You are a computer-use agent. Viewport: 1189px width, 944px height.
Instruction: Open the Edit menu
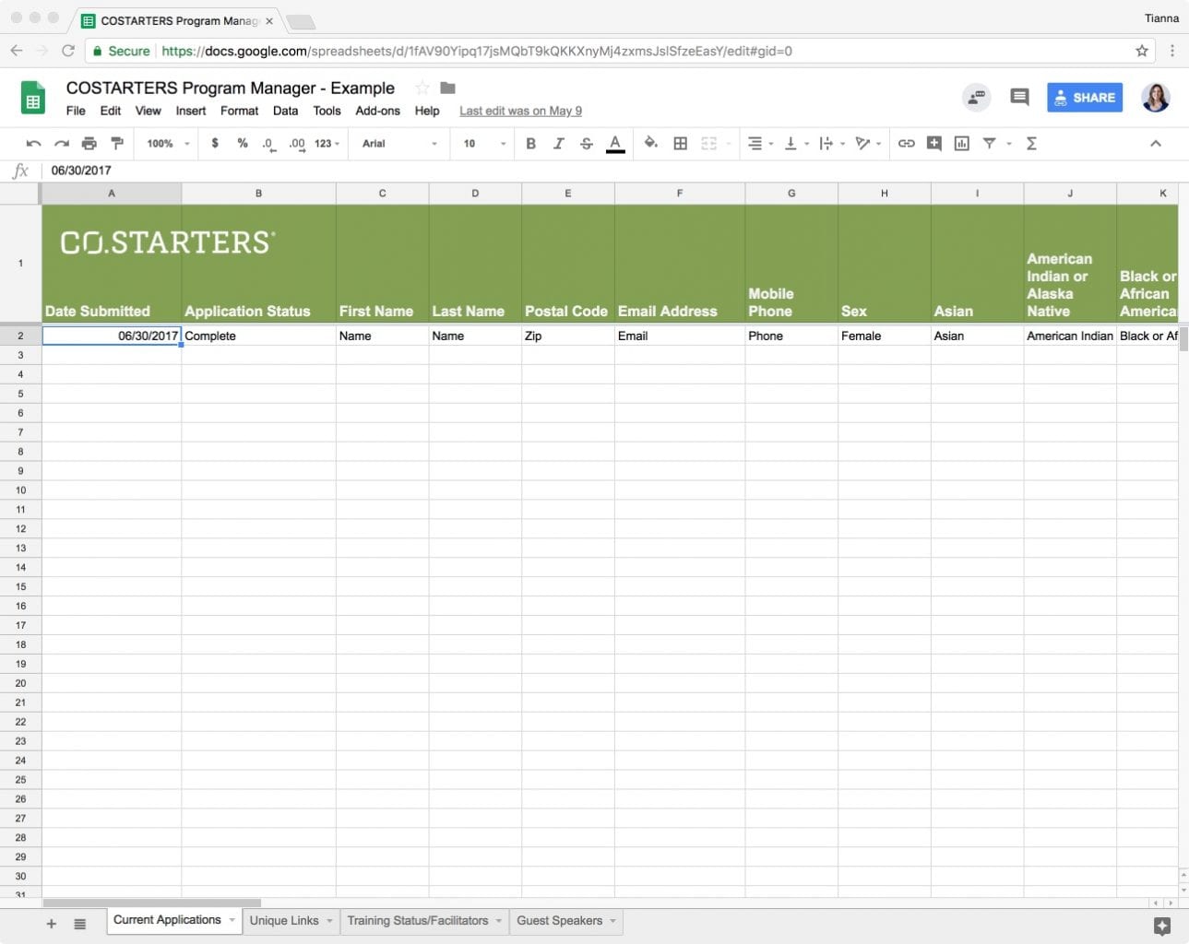pyautogui.click(x=111, y=111)
